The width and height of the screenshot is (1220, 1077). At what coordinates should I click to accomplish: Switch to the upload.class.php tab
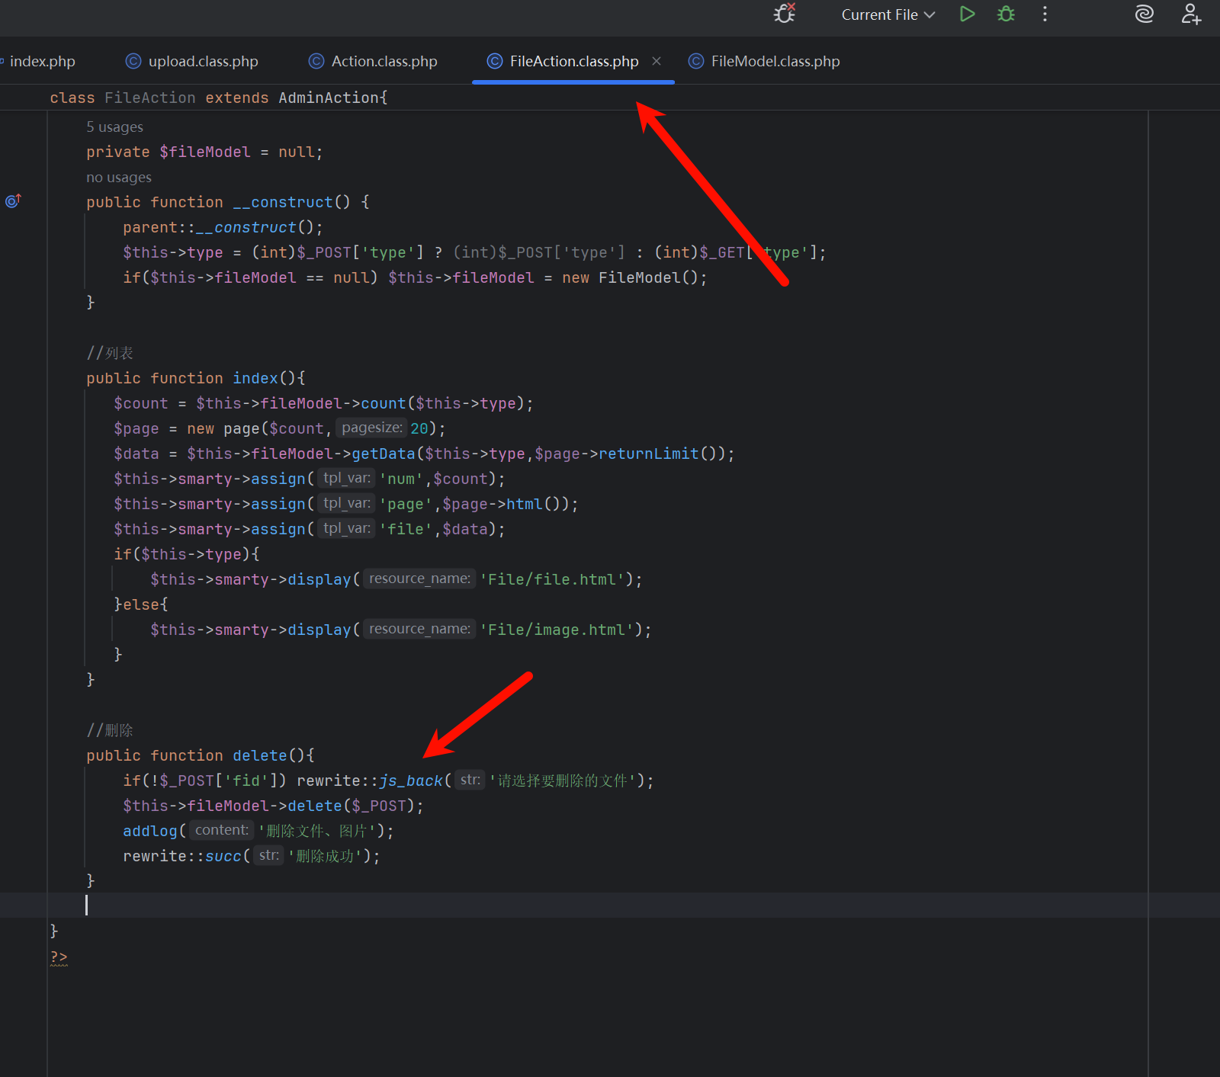coord(203,61)
